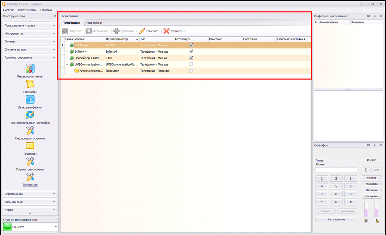Click the Остановить stop icon in toolbar
The height and width of the screenshot is (235, 386).
coord(89,31)
